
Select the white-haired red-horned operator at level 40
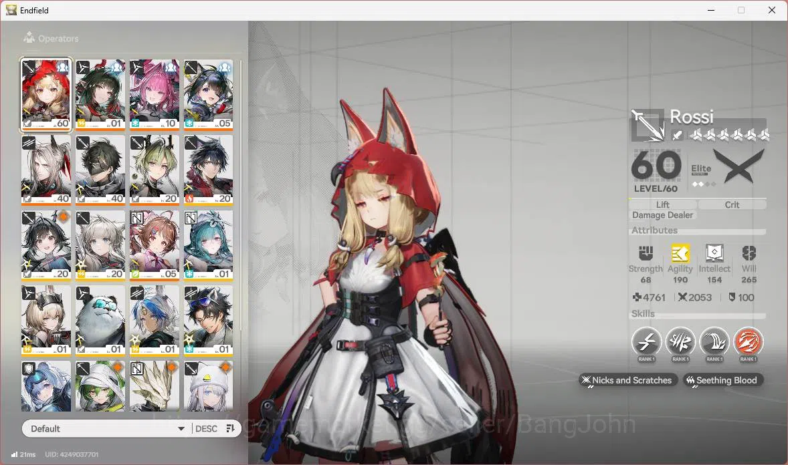(x=45, y=170)
